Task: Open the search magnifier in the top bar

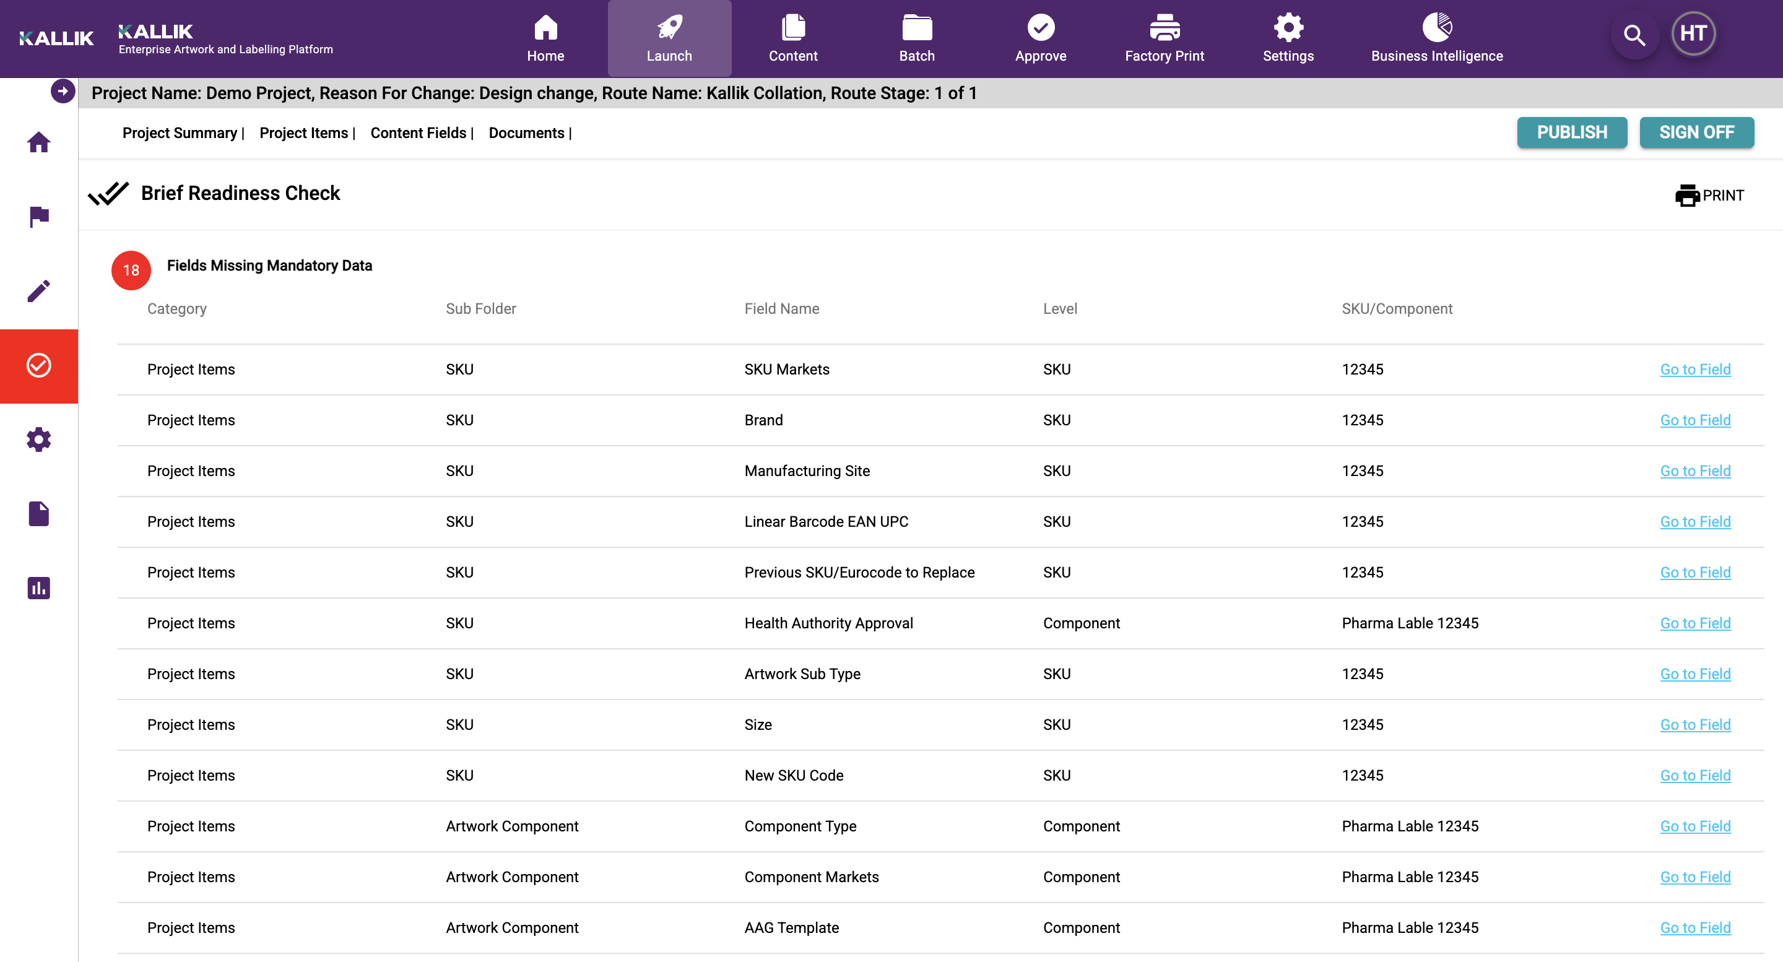Action: tap(1634, 35)
